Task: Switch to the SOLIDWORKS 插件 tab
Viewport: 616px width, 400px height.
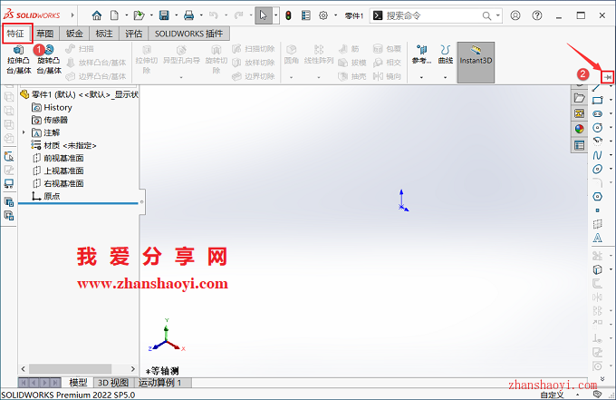Action: pos(188,34)
